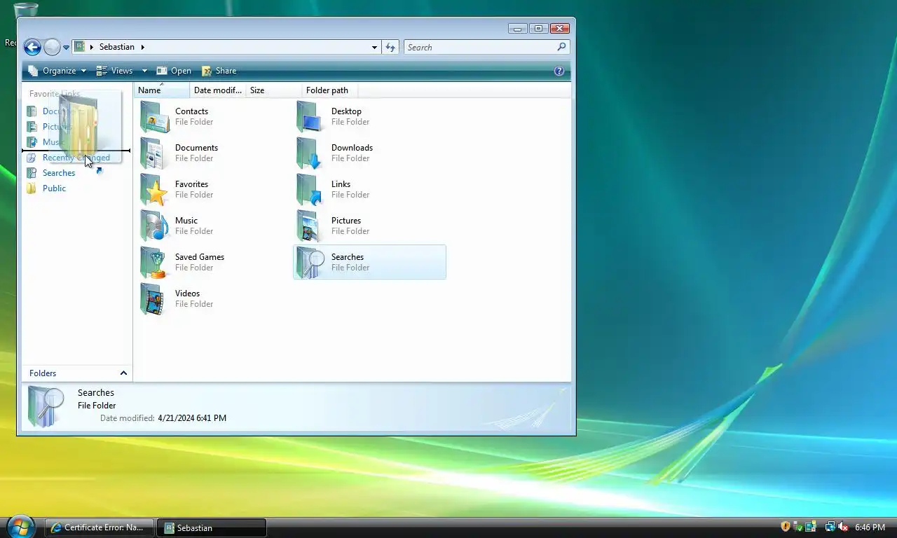
Task: Open the Windows Start orb
Action: tap(20, 527)
